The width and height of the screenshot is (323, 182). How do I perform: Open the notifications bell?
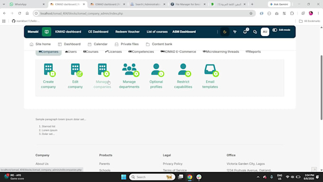pyautogui.click(x=245, y=32)
